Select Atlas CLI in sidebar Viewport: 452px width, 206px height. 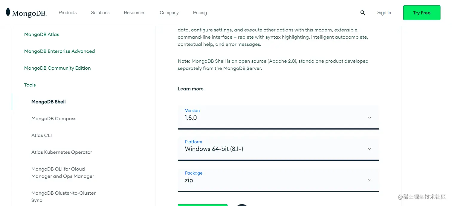point(42,135)
